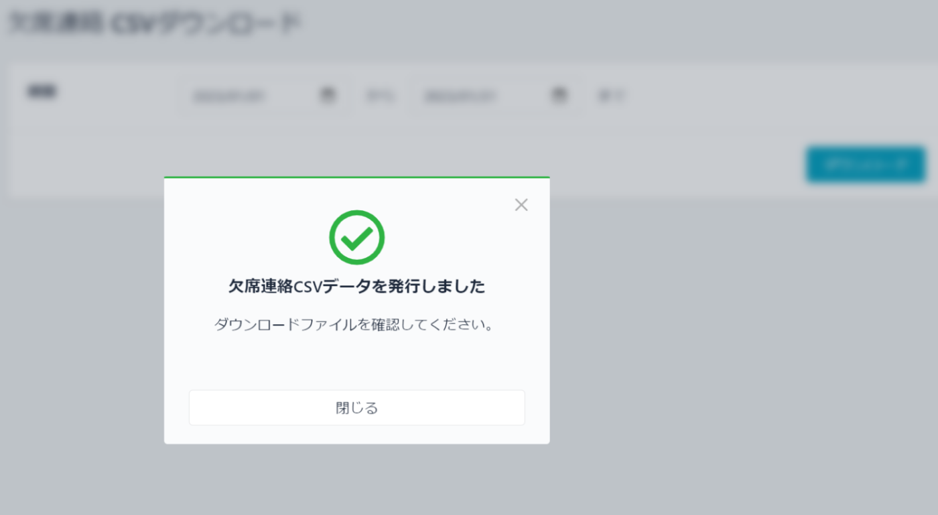938x515 pixels.
Task: Click the calendar icon beside the first date box
Action: tap(327, 96)
